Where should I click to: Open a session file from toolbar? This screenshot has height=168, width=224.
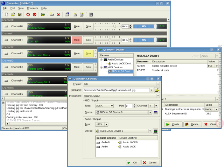point(13,14)
